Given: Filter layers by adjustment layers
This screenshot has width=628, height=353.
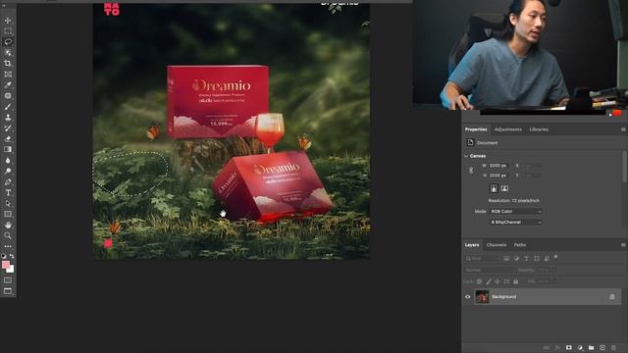Looking at the screenshot, I should coord(517,259).
